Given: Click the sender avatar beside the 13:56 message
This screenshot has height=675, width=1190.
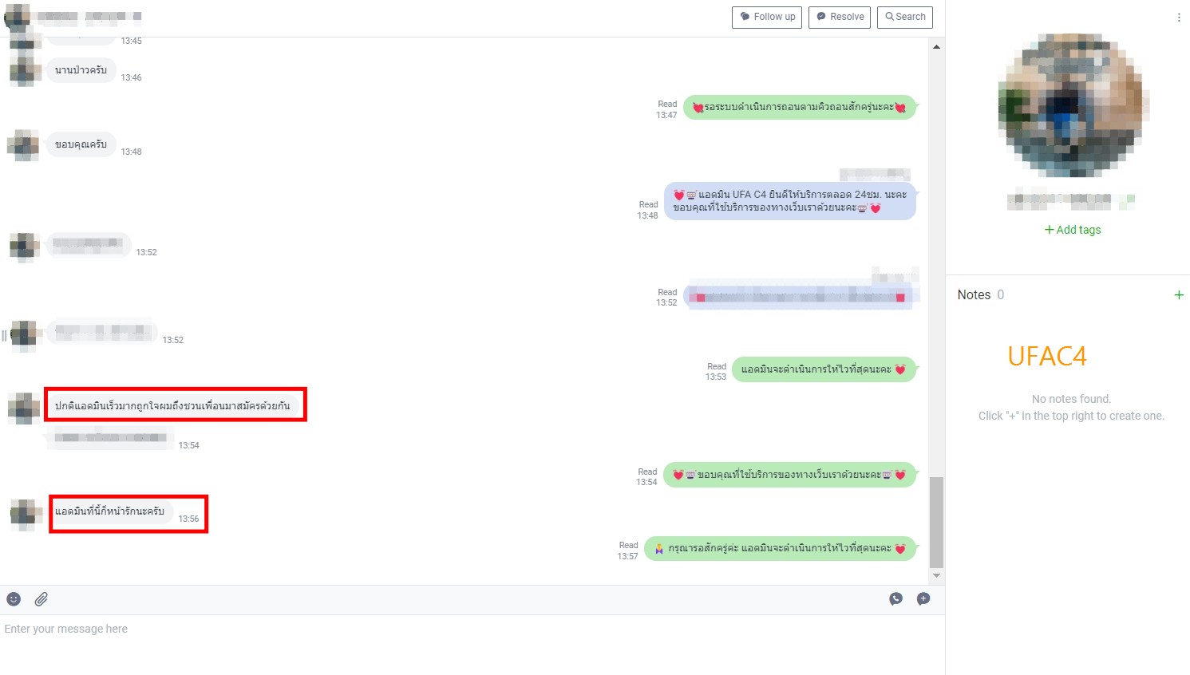Looking at the screenshot, I should pos(25,515).
